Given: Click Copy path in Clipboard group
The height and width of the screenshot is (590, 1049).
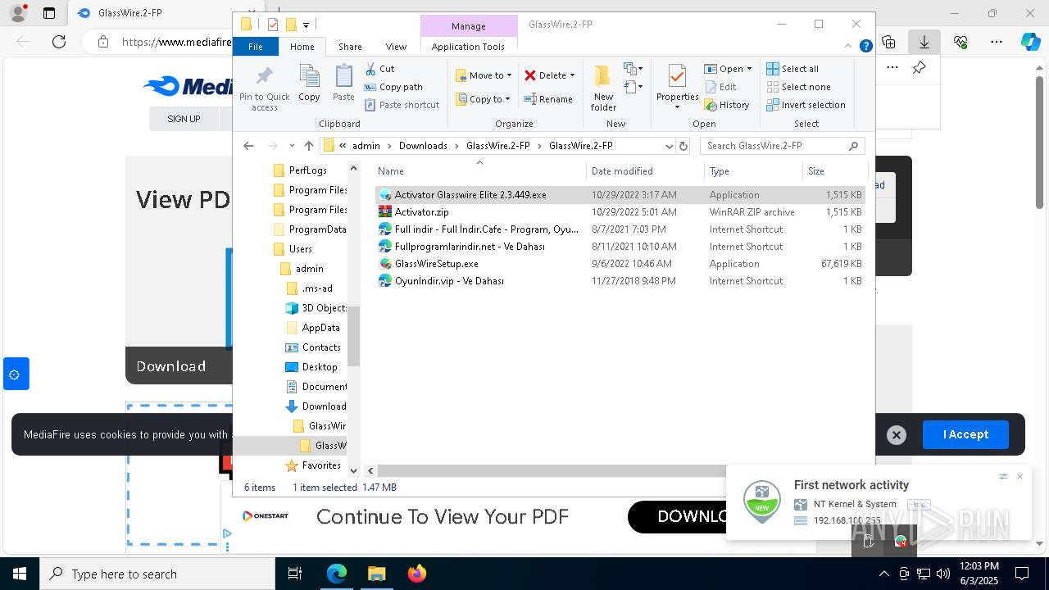Looking at the screenshot, I should coord(393,87).
